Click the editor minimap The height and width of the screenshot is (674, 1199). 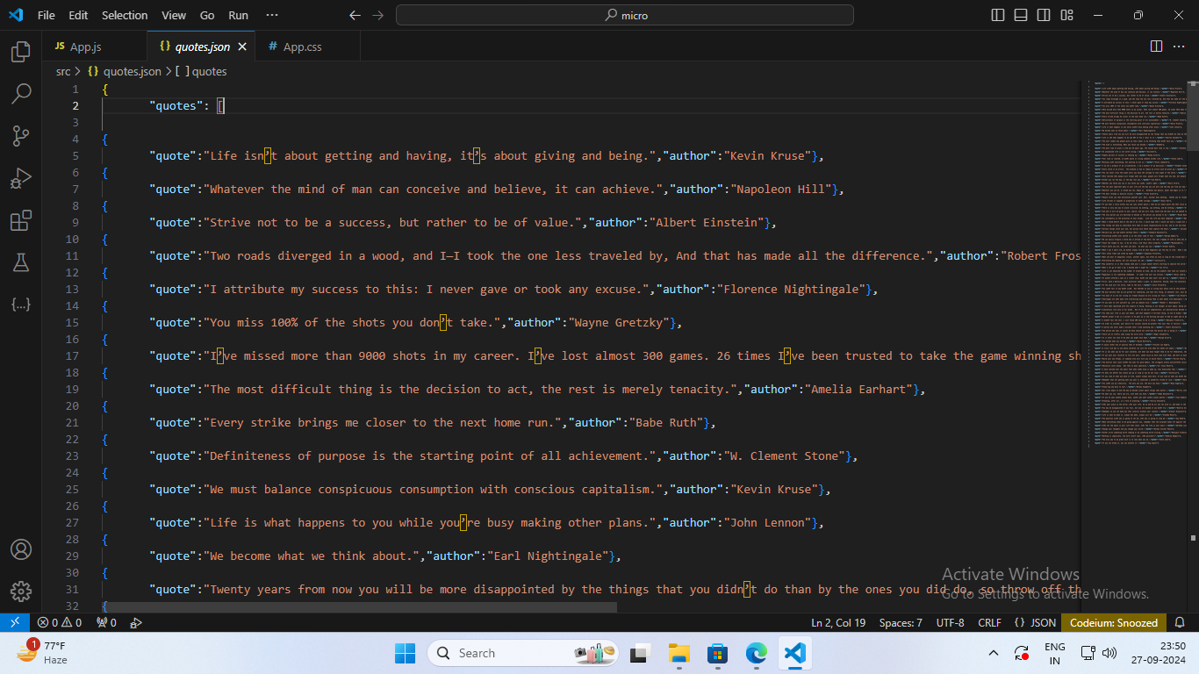pos(1137,263)
